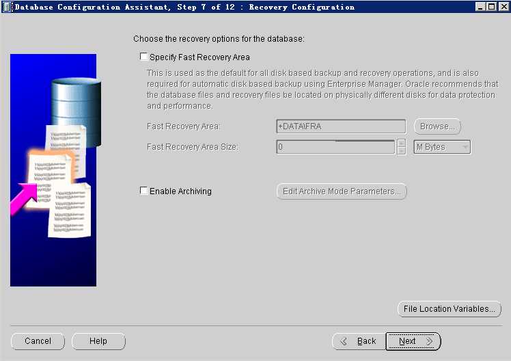Focus the Fast Recovery Area path field
Screen dimensions: 511x361
tap(341, 126)
